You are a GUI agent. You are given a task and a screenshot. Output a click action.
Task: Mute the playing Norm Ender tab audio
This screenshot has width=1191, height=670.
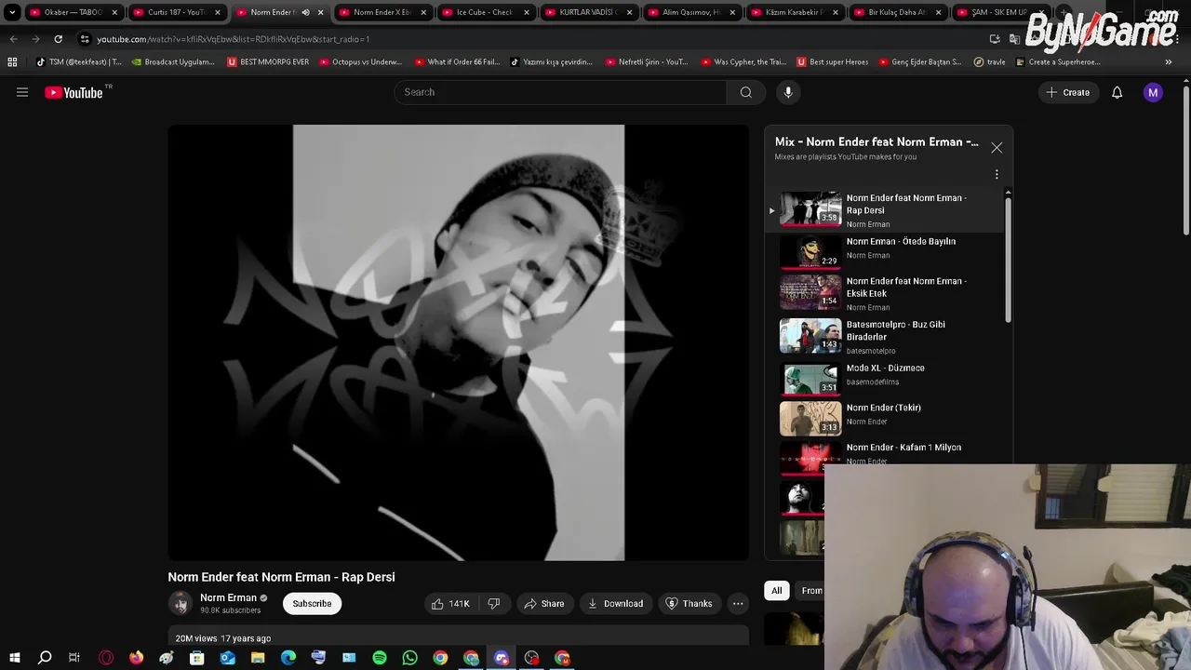pos(305,12)
